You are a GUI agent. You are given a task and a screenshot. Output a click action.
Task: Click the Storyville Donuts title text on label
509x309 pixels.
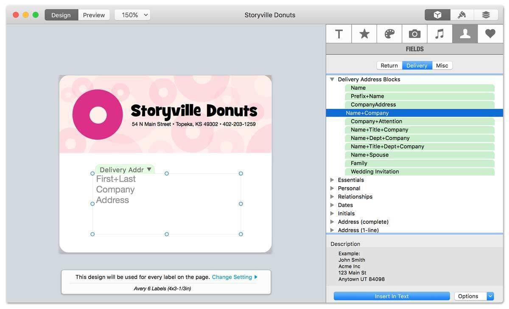(194, 110)
